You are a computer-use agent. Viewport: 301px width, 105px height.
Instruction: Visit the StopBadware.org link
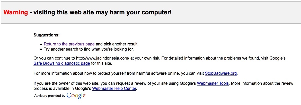click(x=221, y=73)
